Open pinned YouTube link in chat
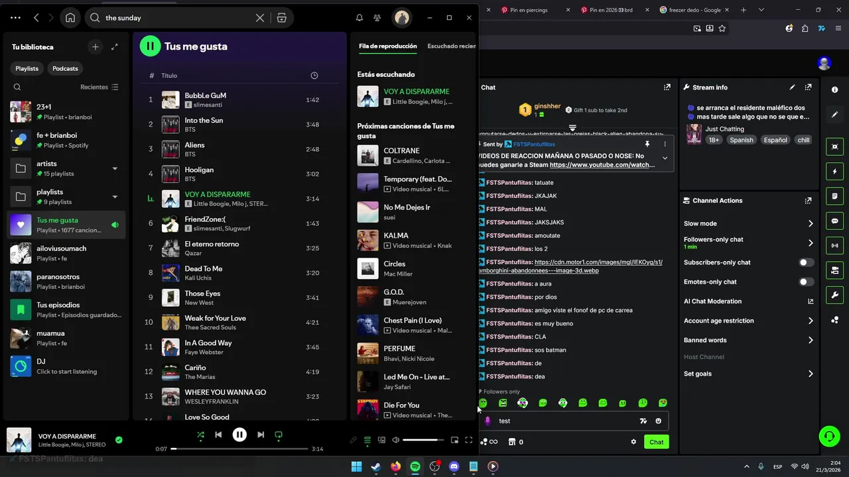Viewport: 849px width, 477px height. [602, 164]
